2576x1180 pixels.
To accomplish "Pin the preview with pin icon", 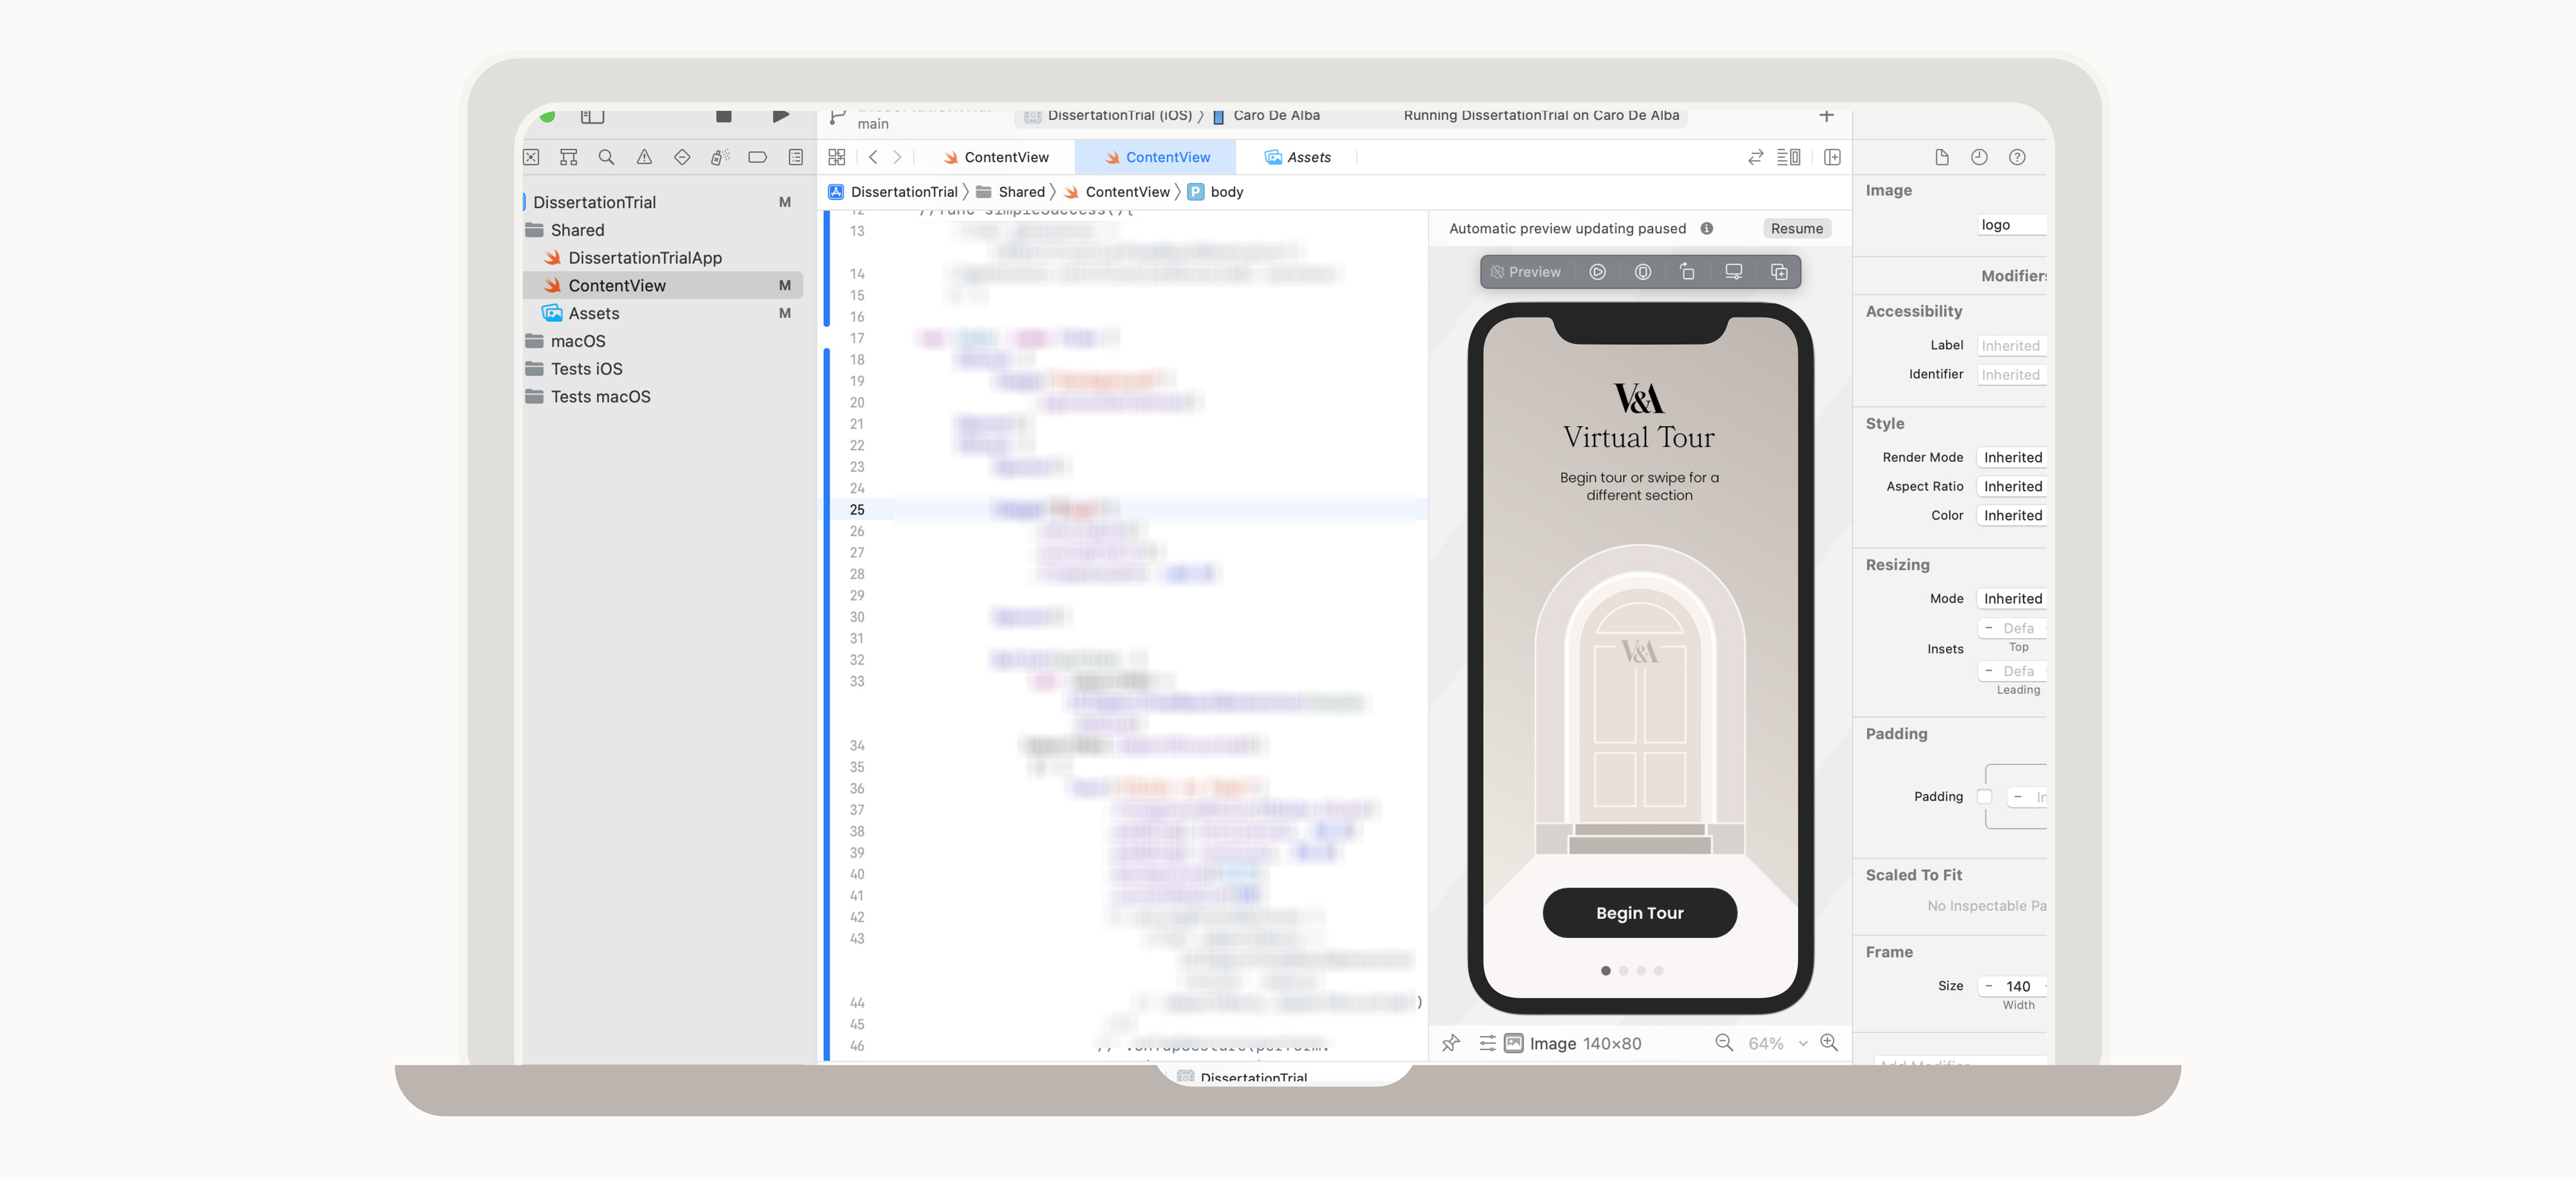I will click(1450, 1043).
